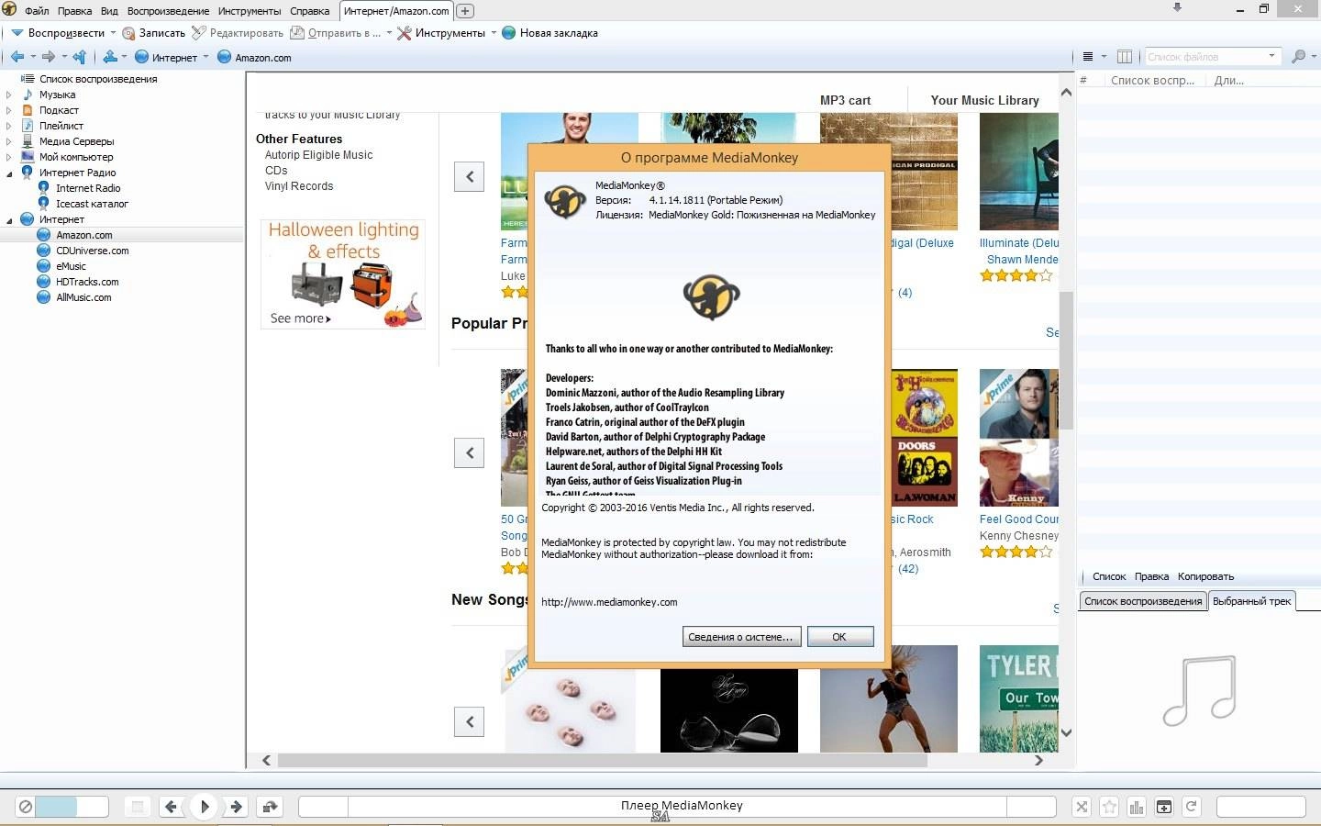Click the Сведения о системе button

741,637
